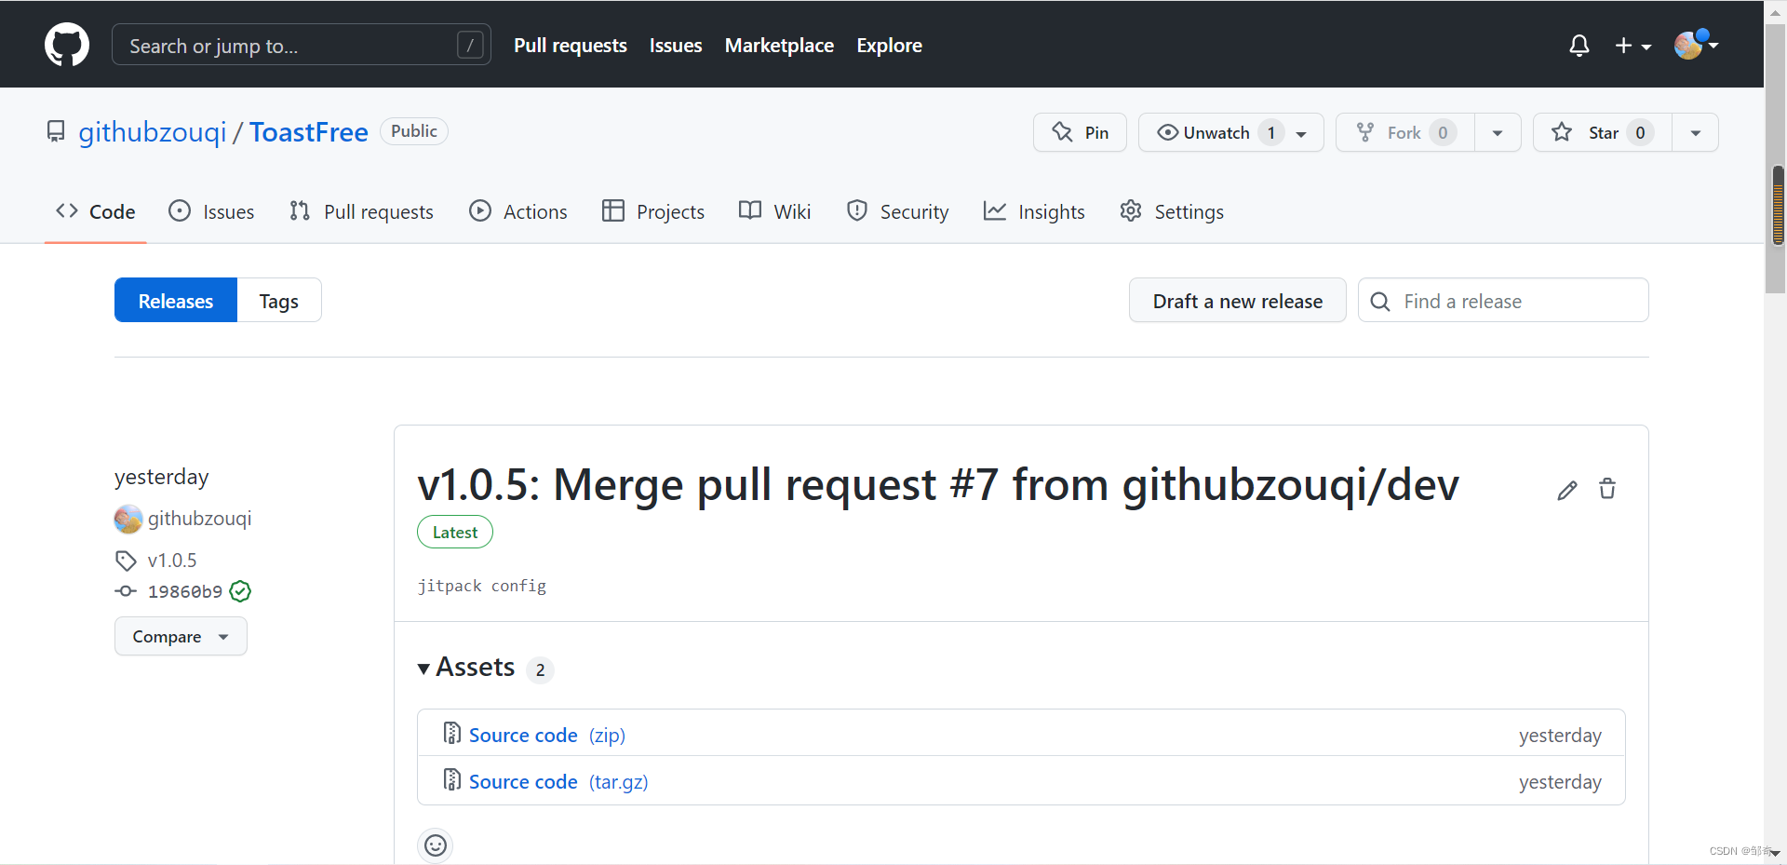The width and height of the screenshot is (1787, 865).
Task: Open the user avatar menu
Action: click(1696, 45)
